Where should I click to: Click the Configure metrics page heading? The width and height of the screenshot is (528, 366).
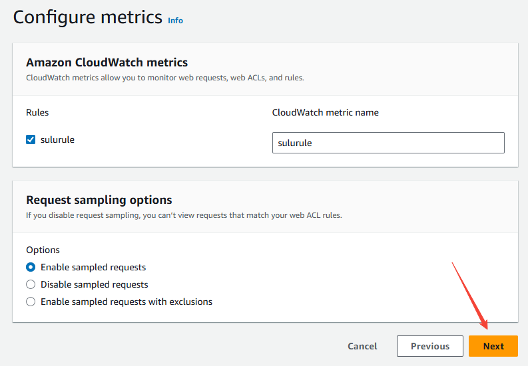87,17
